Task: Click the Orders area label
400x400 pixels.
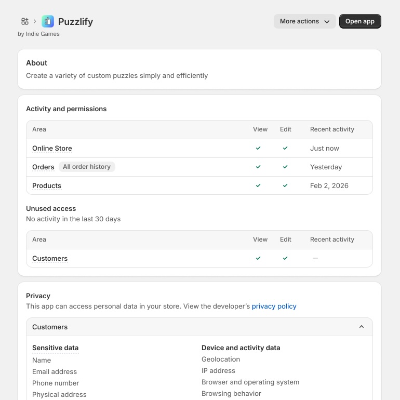Action: click(x=43, y=167)
